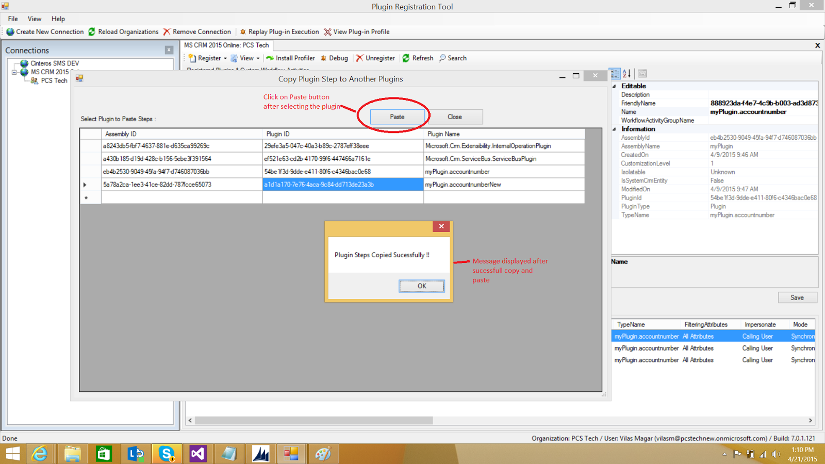Select the Install Profiler toolbar icon
The image size is (825, 464).
point(290,58)
